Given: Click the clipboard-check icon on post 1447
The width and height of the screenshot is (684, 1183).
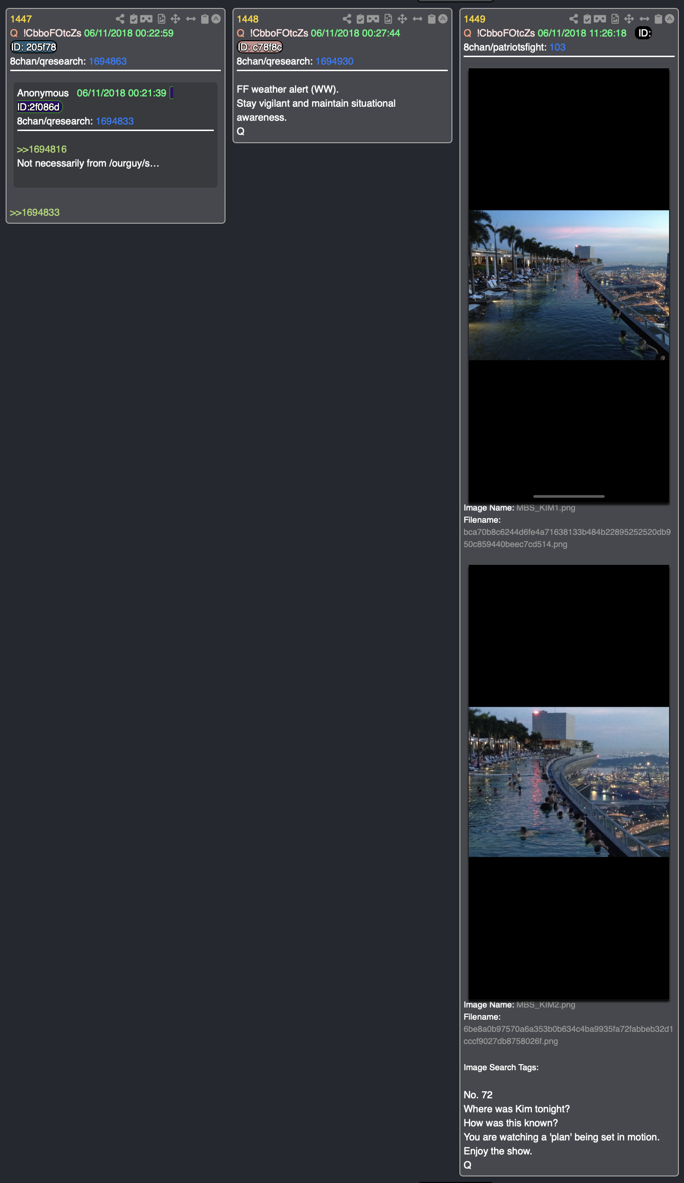Looking at the screenshot, I should [134, 19].
